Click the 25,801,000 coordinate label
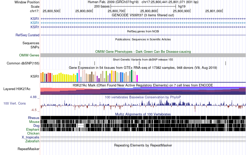The width and height of the screenshot is (246, 155). pyautogui.click(x=214, y=11)
